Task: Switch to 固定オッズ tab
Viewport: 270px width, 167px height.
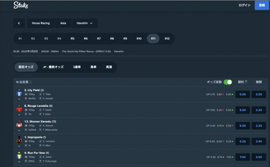Action: (26, 67)
